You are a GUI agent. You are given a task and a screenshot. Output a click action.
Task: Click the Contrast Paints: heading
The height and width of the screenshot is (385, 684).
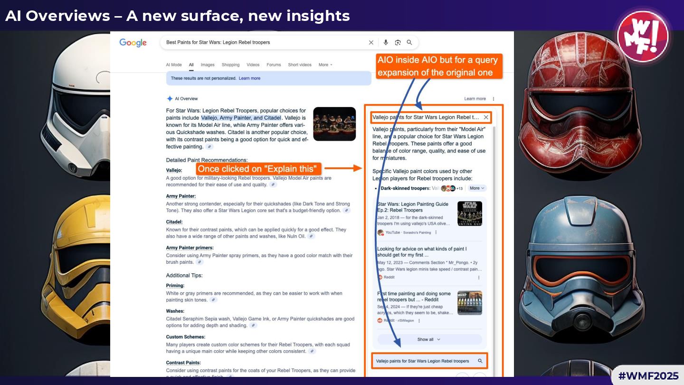click(183, 363)
